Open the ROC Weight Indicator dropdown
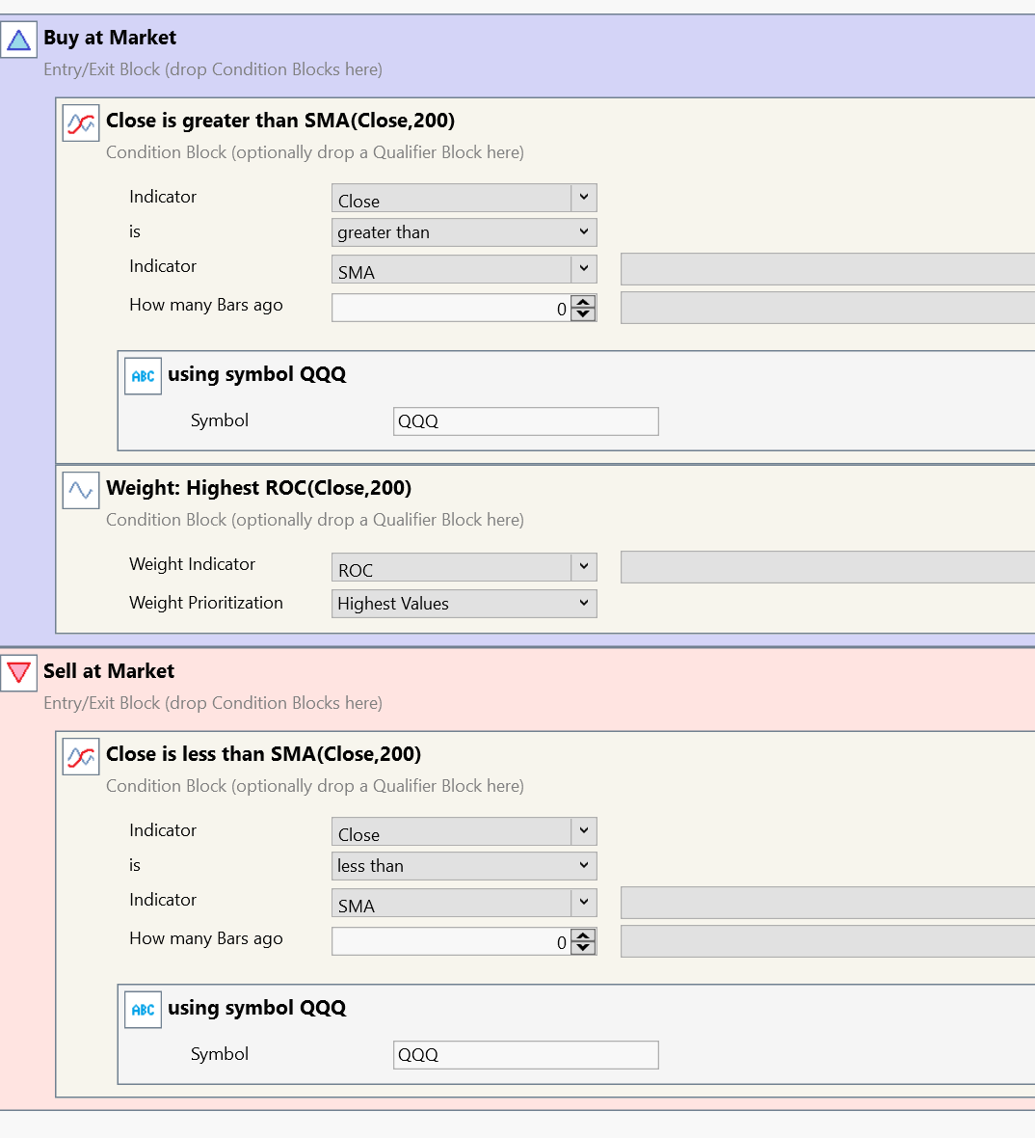 pos(583,567)
